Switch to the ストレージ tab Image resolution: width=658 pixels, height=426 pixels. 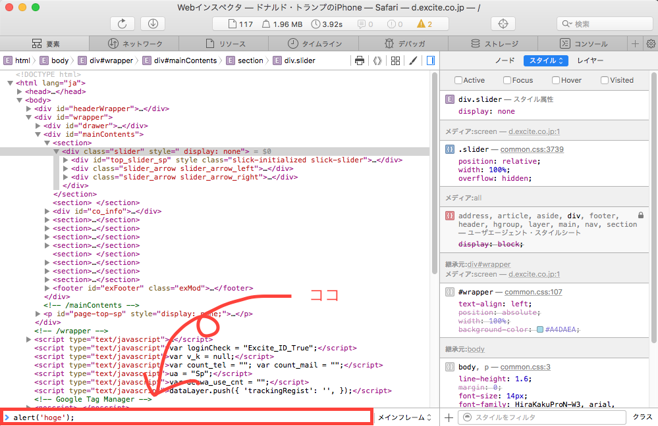coord(493,43)
